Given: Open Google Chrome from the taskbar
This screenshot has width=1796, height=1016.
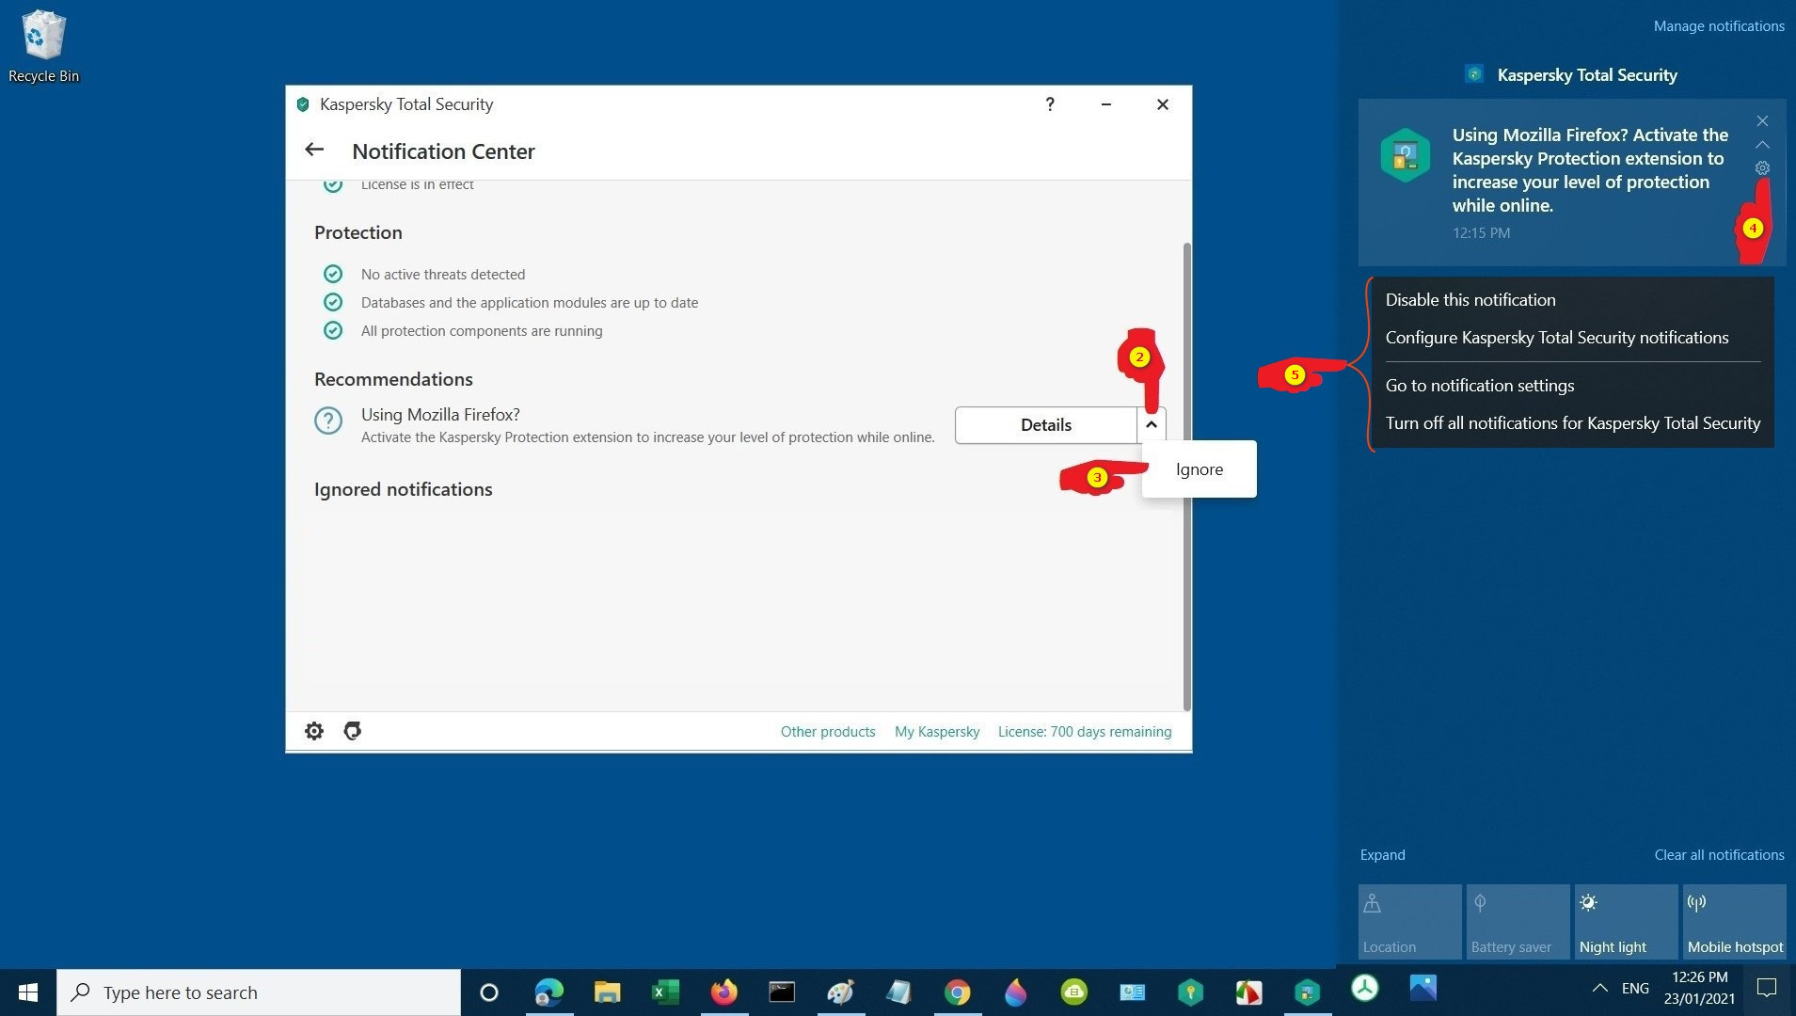Looking at the screenshot, I should click(x=957, y=992).
